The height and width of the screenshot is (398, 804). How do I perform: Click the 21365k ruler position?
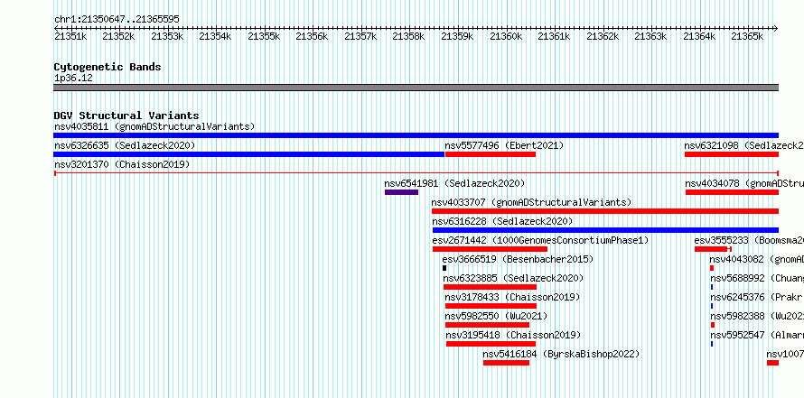point(747,36)
